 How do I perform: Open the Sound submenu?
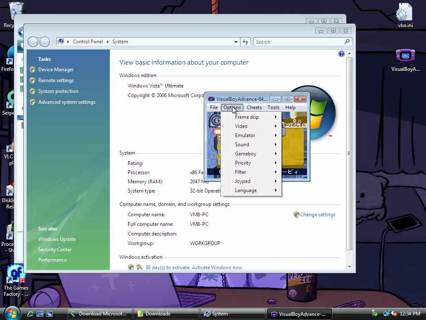pos(251,145)
